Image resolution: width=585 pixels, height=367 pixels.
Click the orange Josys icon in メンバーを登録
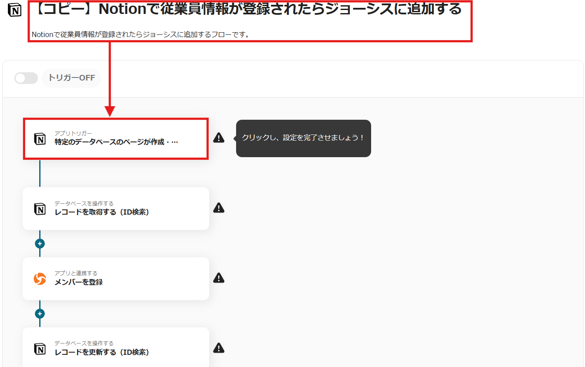(40, 279)
